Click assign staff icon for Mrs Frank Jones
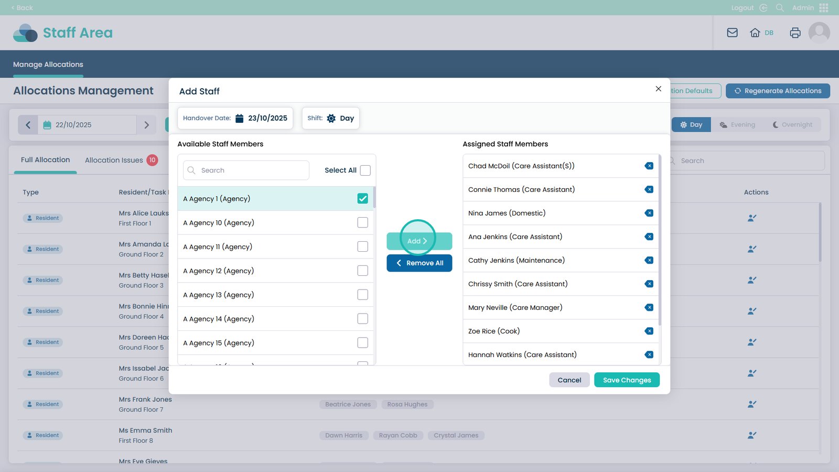The image size is (839, 472). pos(752,404)
